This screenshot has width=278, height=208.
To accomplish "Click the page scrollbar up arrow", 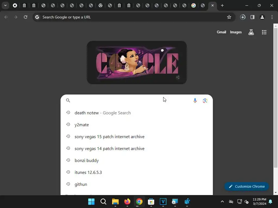I will tap(276, 26).
